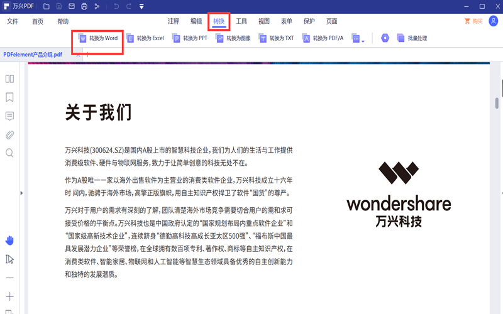Click the print icon in title bar

coord(84,7)
